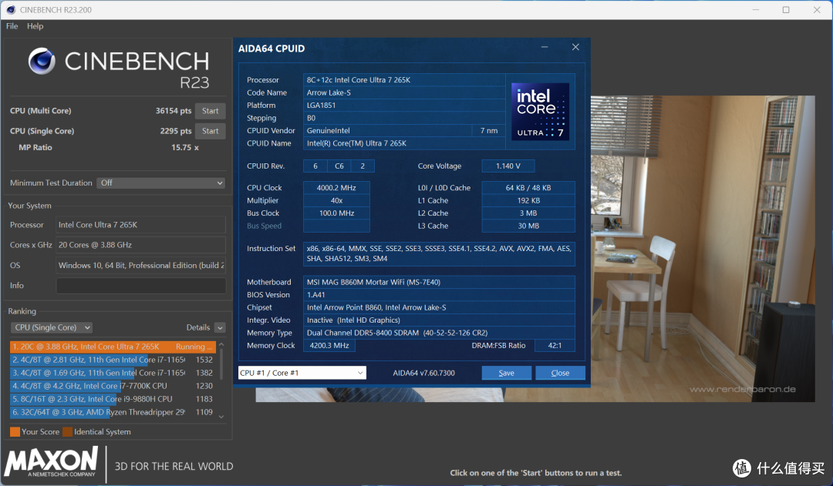Click the MP Ratio 15.75 x value
Image resolution: width=833 pixels, height=486 pixels.
[x=185, y=148]
